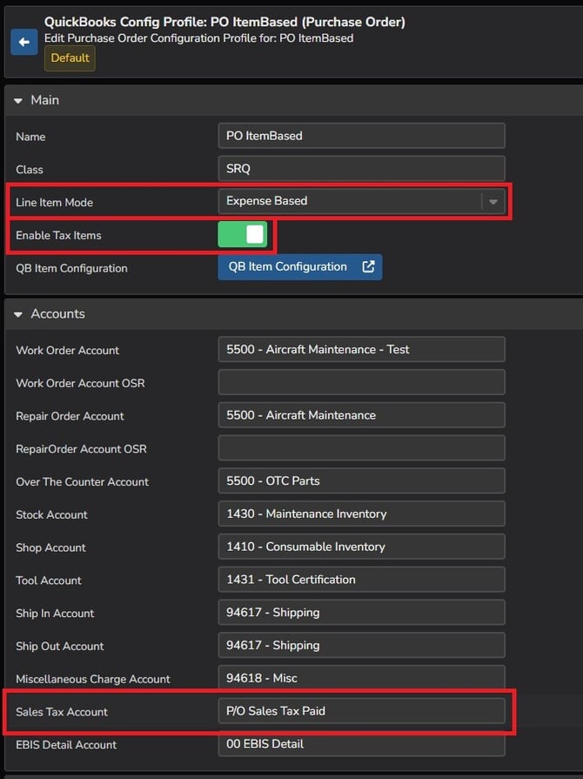Click the 'Enable Tax Items' label
The image size is (583, 779).
point(58,236)
